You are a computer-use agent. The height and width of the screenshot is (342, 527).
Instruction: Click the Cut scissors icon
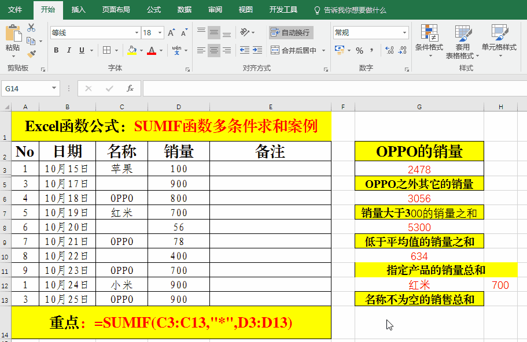tap(31, 28)
